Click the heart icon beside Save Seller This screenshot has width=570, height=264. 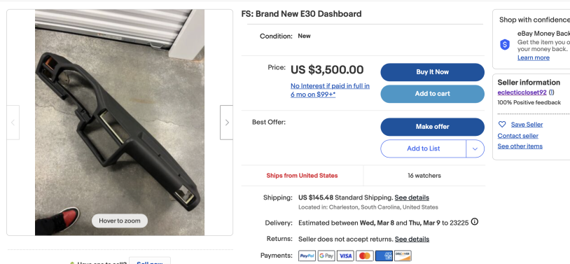(x=502, y=125)
